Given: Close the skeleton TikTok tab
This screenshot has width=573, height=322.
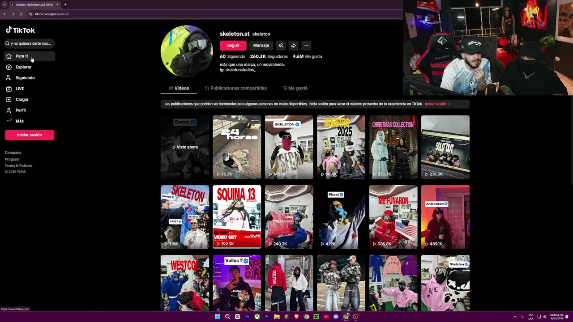Looking at the screenshot, I should [x=57, y=4].
